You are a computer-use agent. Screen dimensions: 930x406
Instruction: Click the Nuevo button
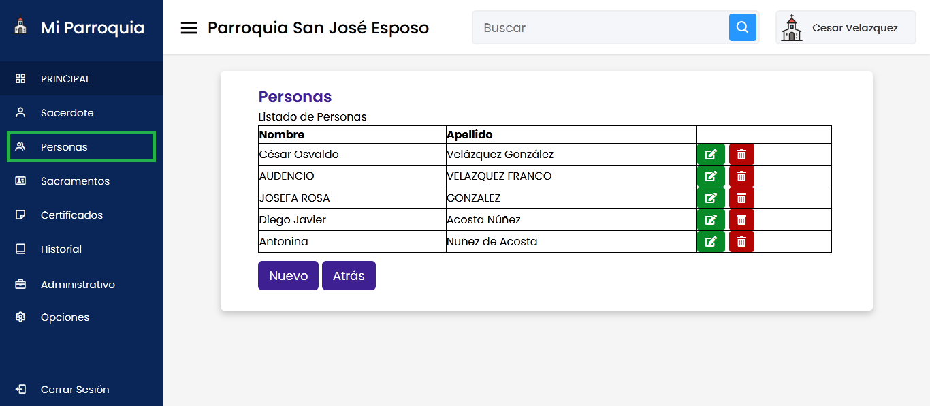coord(288,276)
